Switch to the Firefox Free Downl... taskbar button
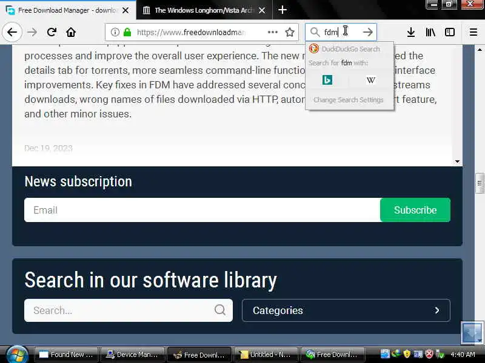Image resolution: width=485 pixels, height=363 pixels. 199,355
